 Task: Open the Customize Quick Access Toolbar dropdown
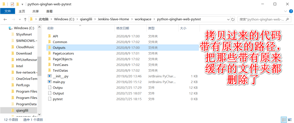22,4
